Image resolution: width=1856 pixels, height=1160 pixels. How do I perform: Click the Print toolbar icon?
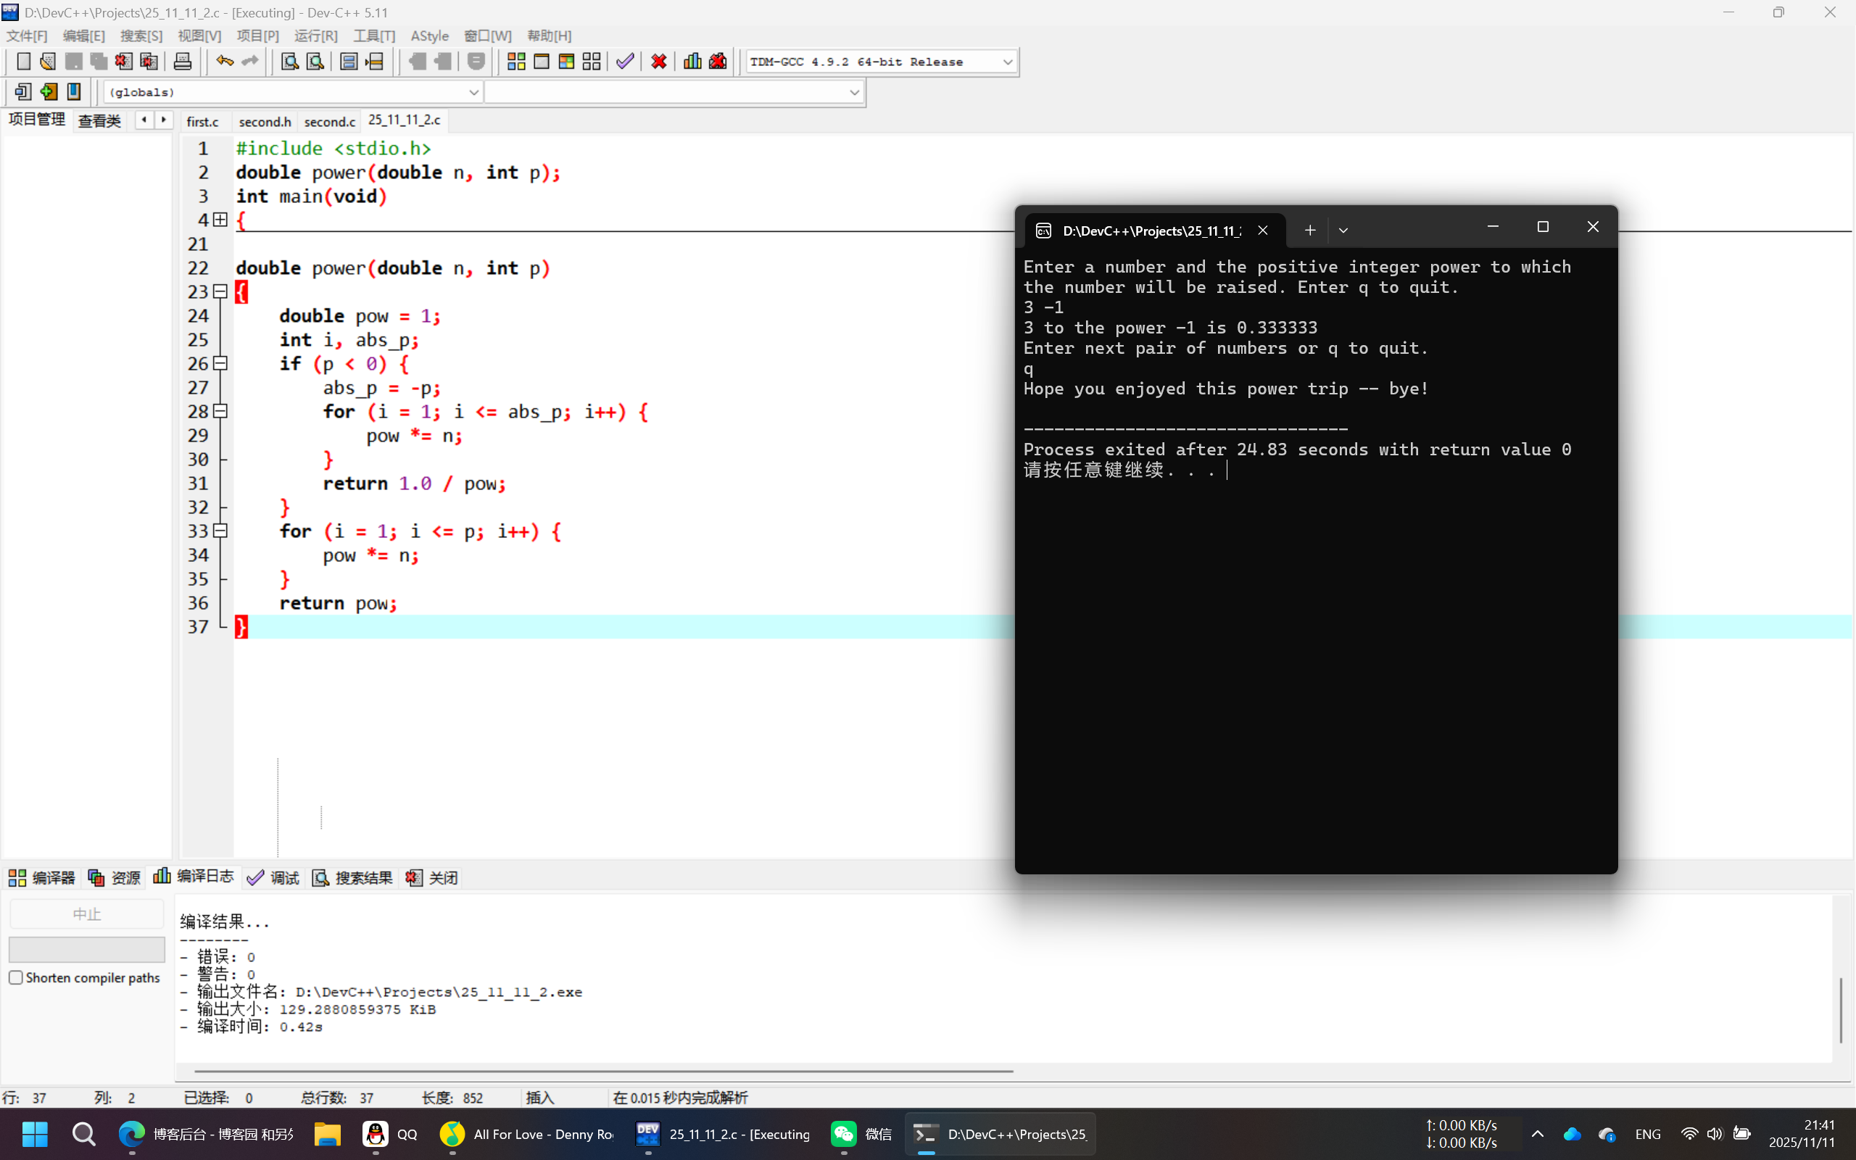[183, 62]
